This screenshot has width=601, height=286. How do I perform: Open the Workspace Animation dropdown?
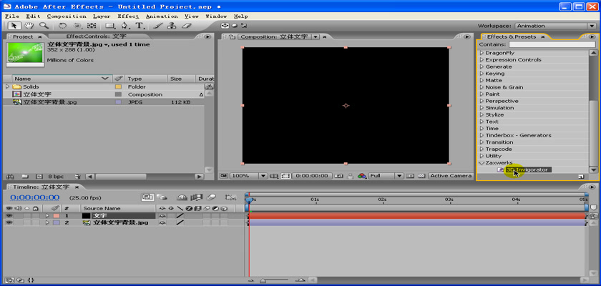tap(555, 26)
